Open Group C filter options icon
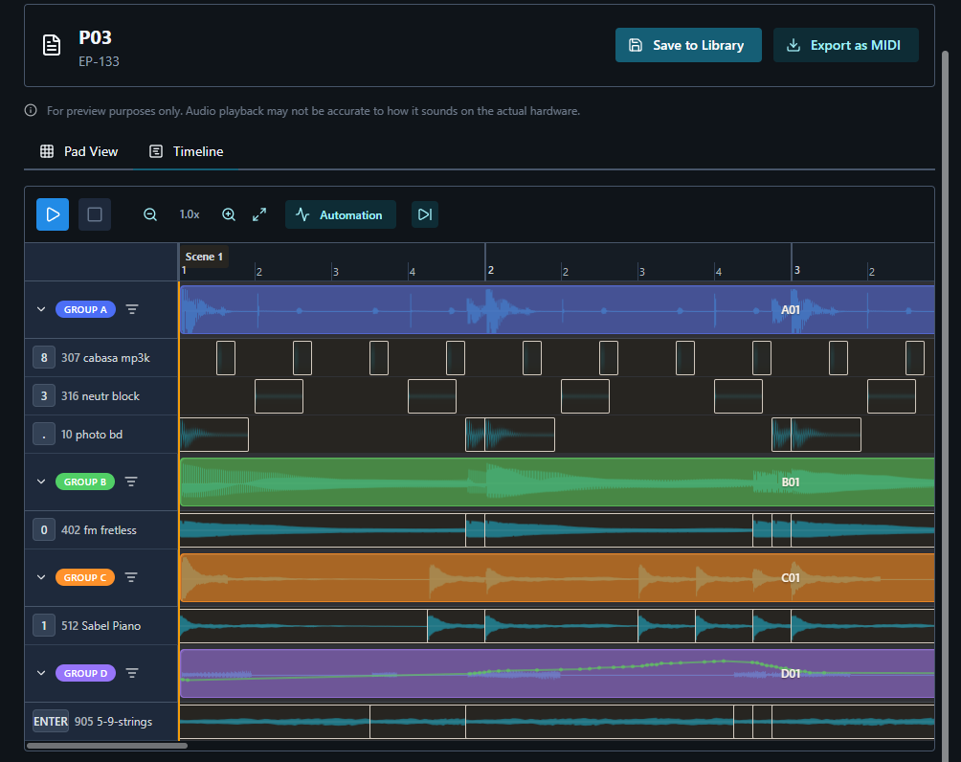The image size is (961, 762). pyautogui.click(x=132, y=577)
